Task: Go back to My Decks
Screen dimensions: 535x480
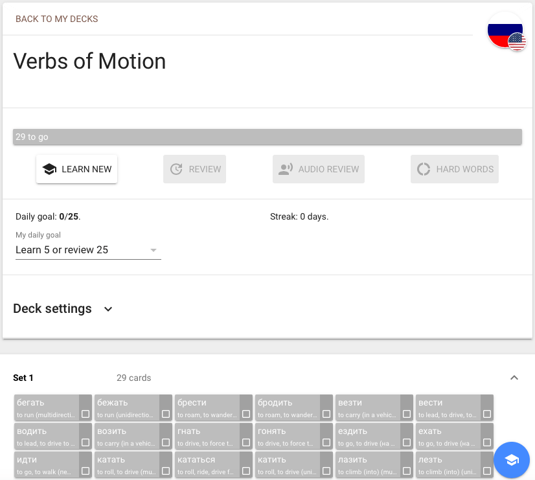Action: (57, 19)
